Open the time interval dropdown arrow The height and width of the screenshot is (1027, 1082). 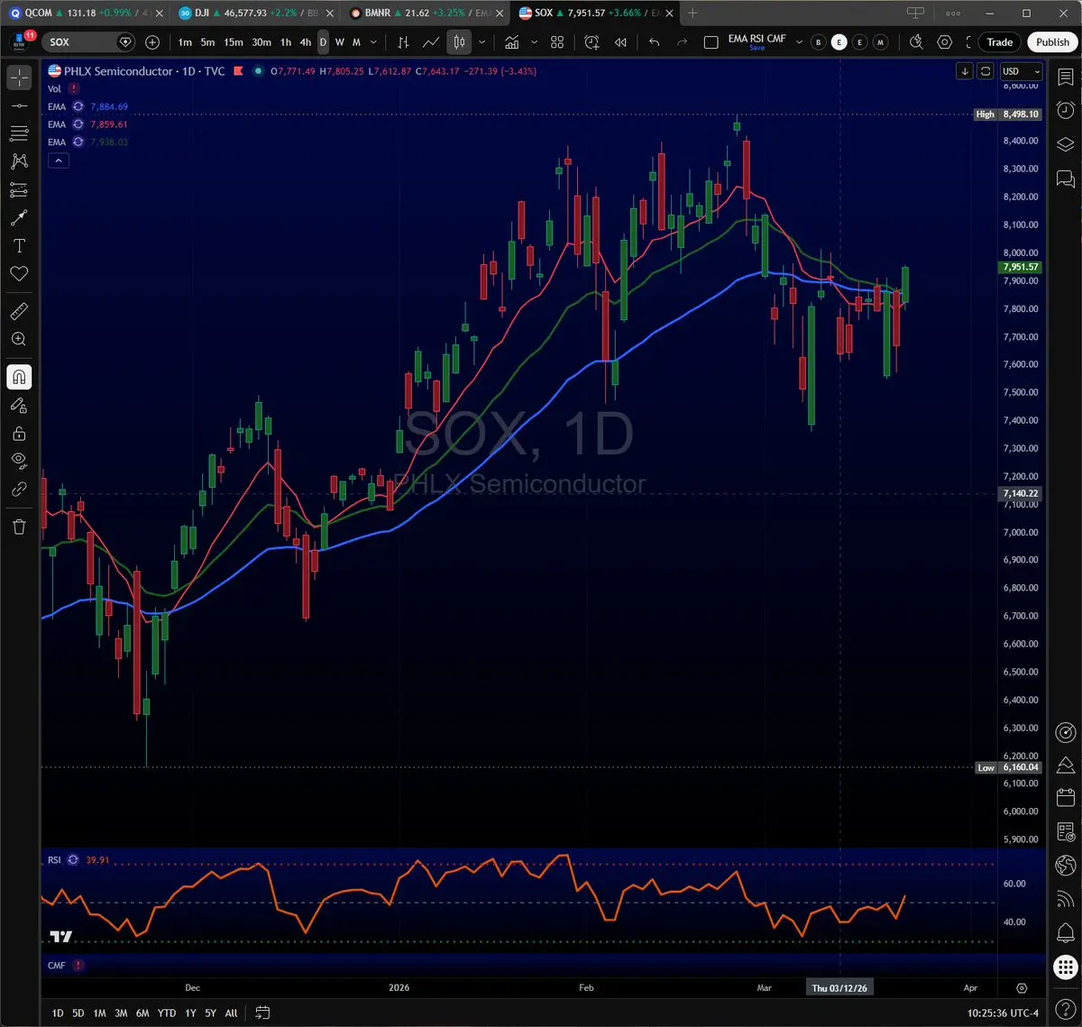pyautogui.click(x=373, y=42)
